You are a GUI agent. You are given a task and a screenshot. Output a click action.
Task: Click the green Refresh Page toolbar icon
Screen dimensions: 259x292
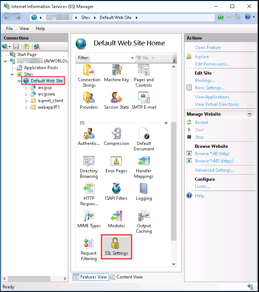coord(221,17)
